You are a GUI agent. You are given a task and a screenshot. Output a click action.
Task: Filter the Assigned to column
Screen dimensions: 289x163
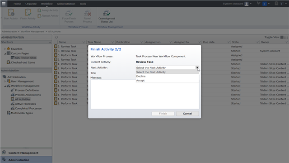(x=199, y=42)
